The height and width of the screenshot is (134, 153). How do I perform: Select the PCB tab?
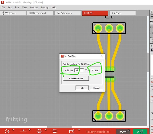95,13
